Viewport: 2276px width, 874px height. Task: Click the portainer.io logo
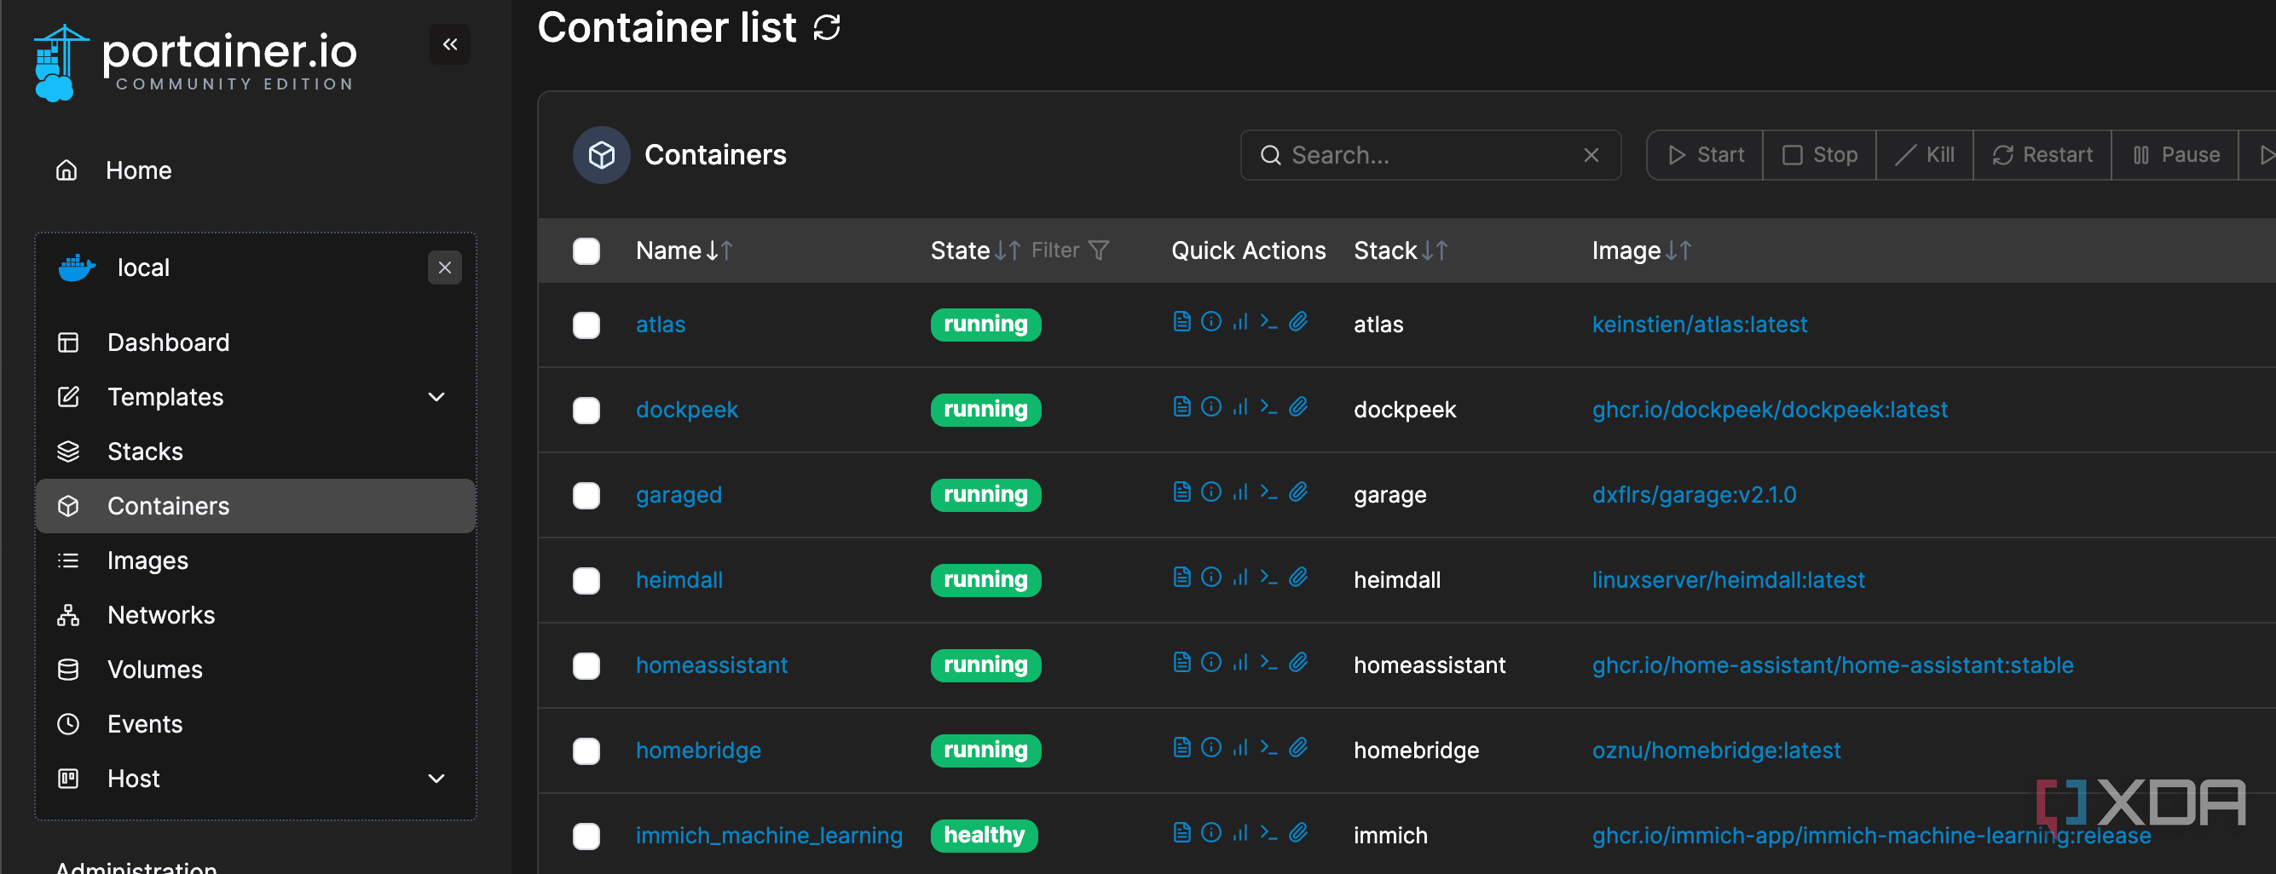195,63
